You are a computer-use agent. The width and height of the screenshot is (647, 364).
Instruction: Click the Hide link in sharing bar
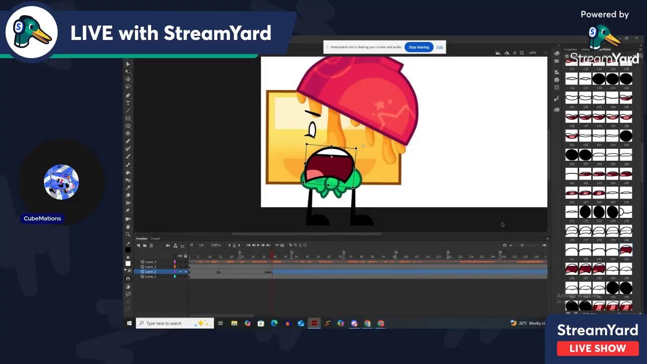[x=440, y=47]
